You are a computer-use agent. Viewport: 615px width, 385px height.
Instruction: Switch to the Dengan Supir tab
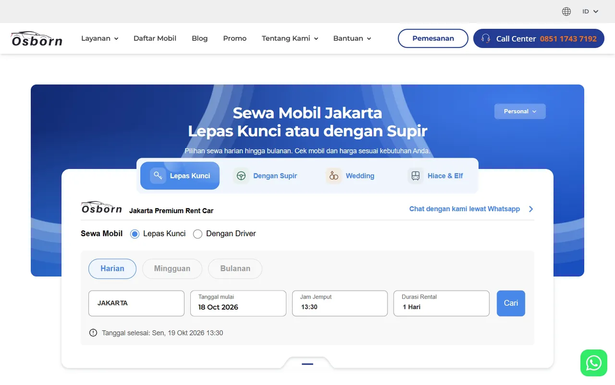pos(265,176)
